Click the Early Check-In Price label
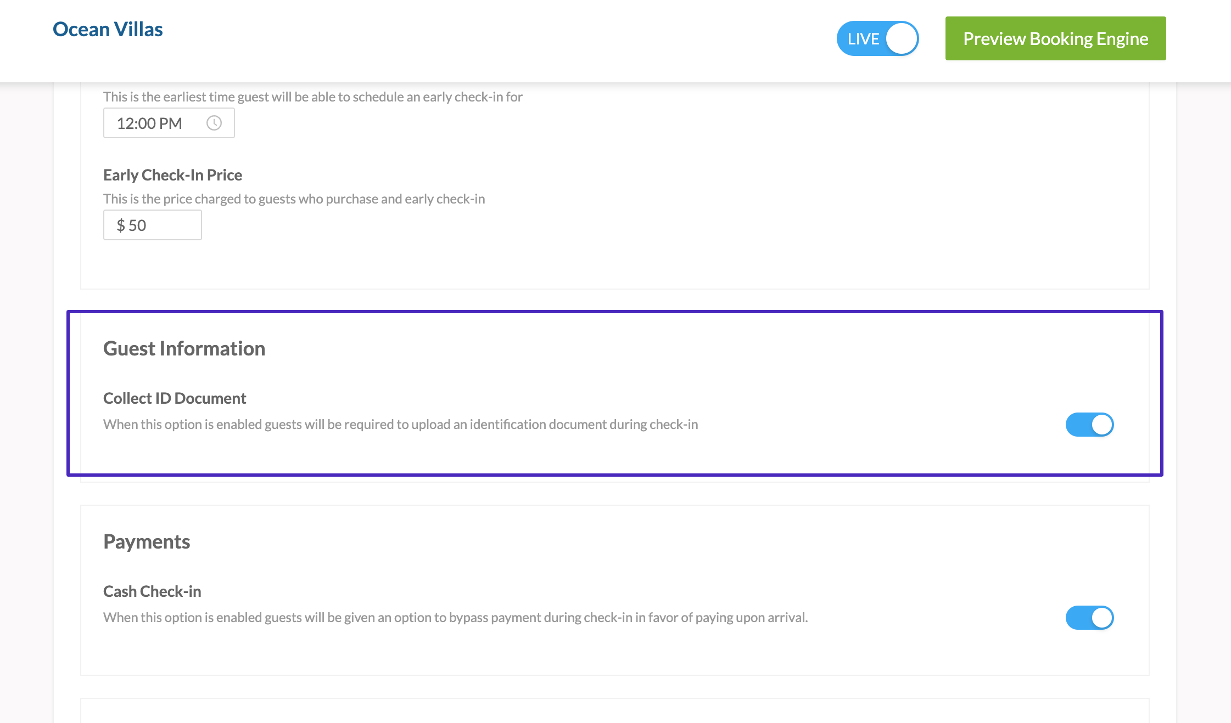Viewport: 1231px width, 723px height. coord(172,175)
